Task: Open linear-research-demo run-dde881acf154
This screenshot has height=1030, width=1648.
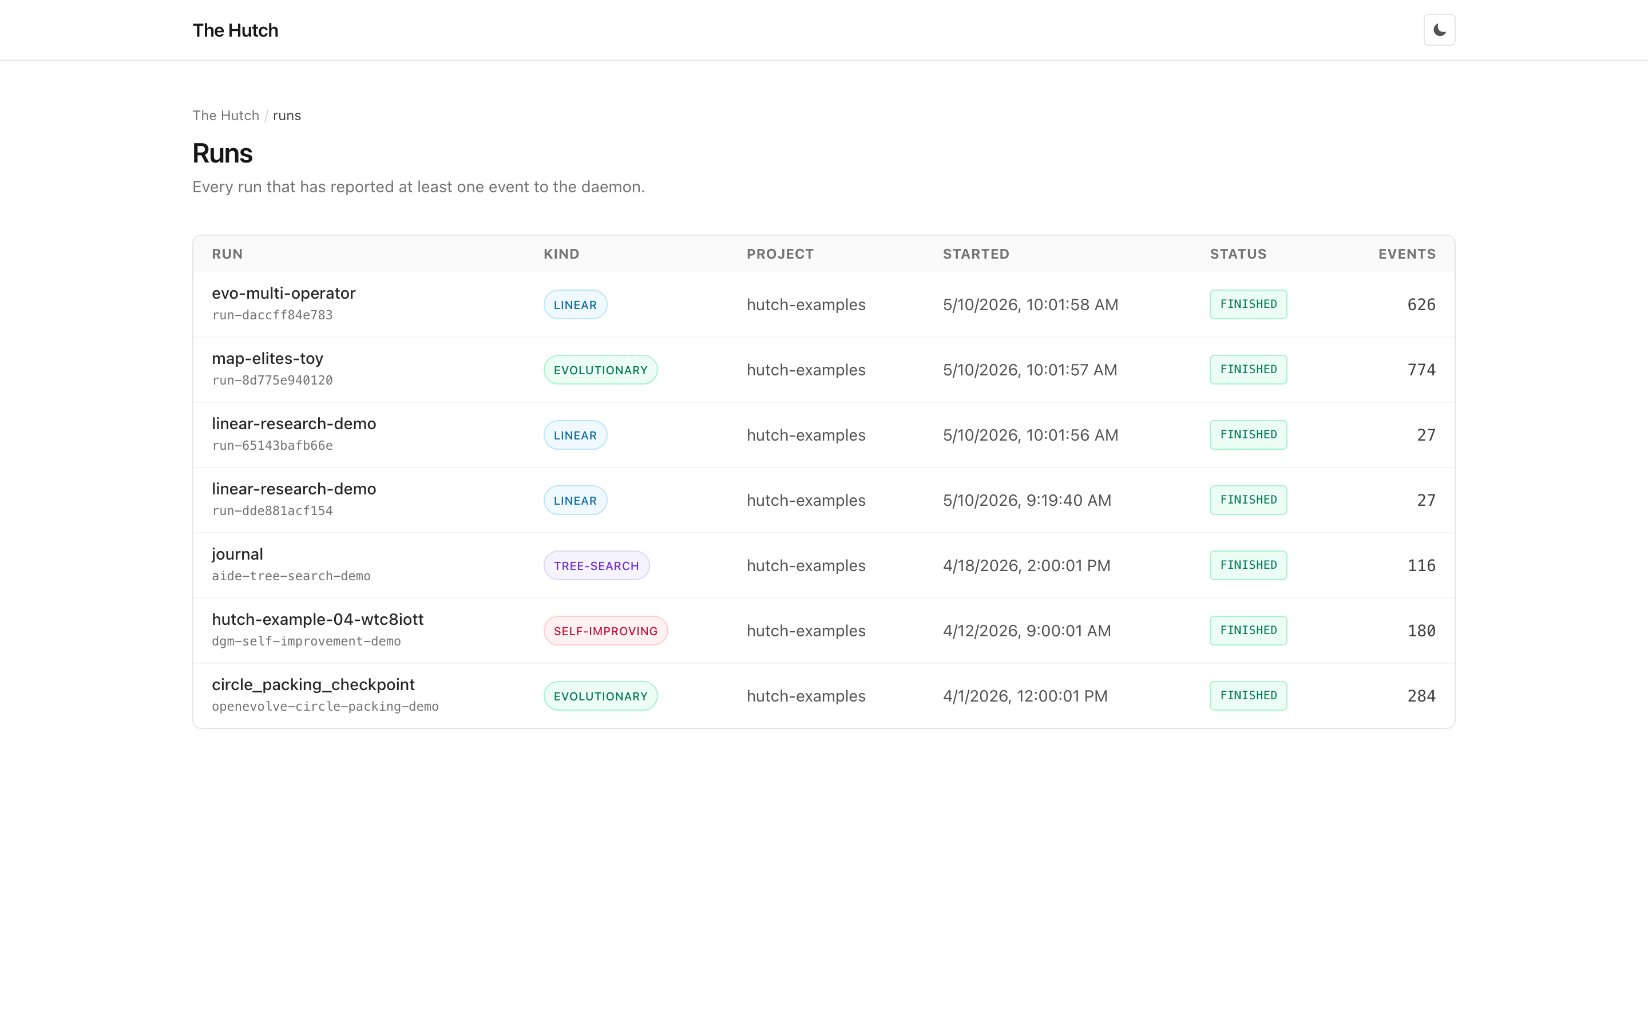Action: pyautogui.click(x=294, y=489)
